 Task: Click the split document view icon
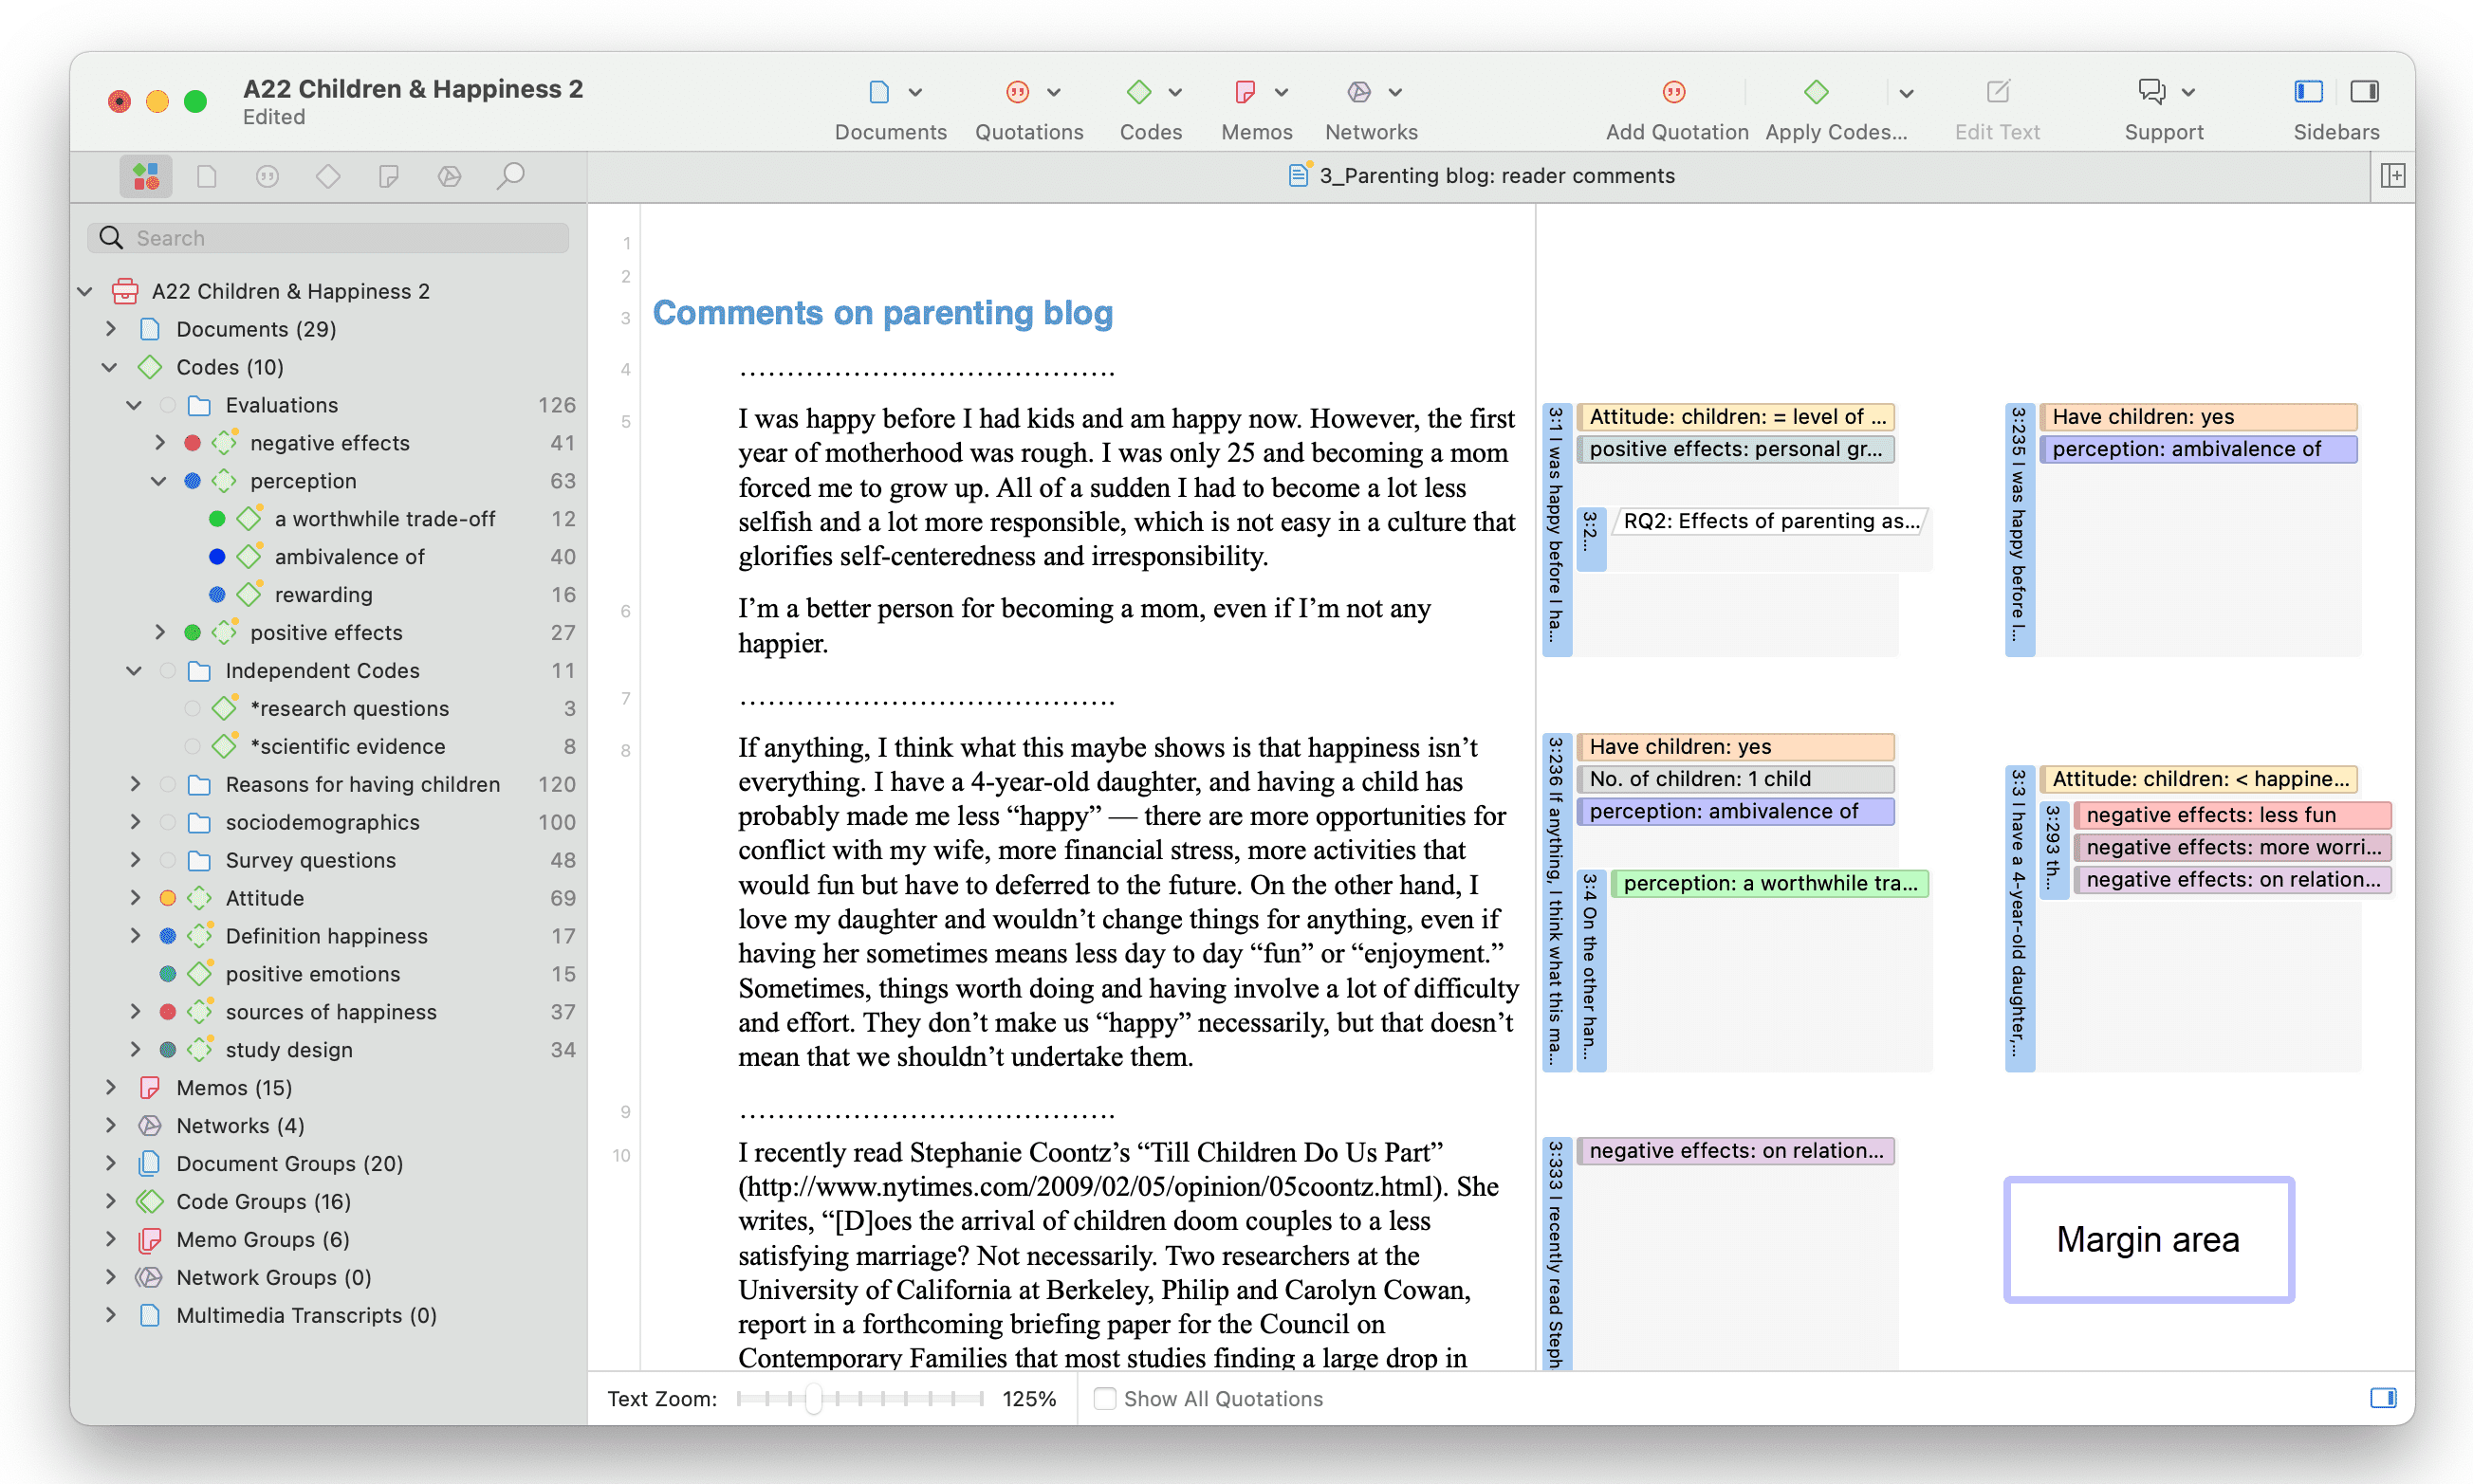2393,176
